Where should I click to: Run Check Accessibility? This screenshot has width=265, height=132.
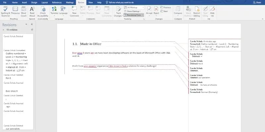point(43,11)
